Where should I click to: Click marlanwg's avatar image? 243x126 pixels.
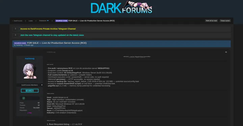point(30,71)
